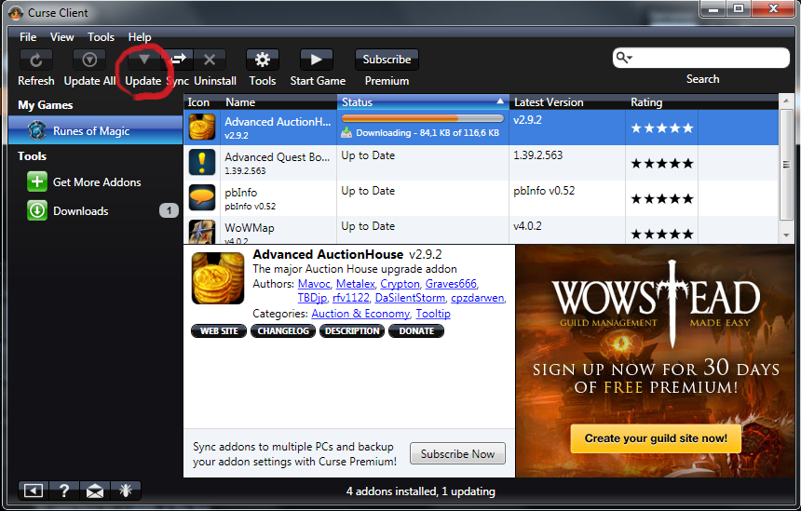Click the addon list scroll down arrow
Image resolution: width=801 pixels, height=511 pixels.
click(786, 235)
